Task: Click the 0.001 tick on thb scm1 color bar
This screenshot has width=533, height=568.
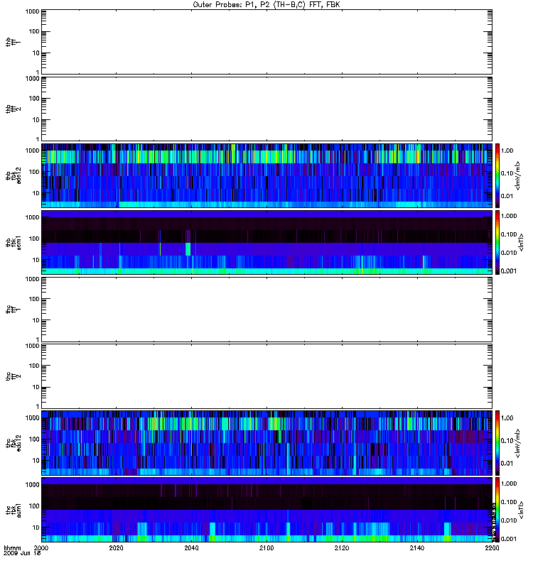Action: pyautogui.click(x=509, y=271)
